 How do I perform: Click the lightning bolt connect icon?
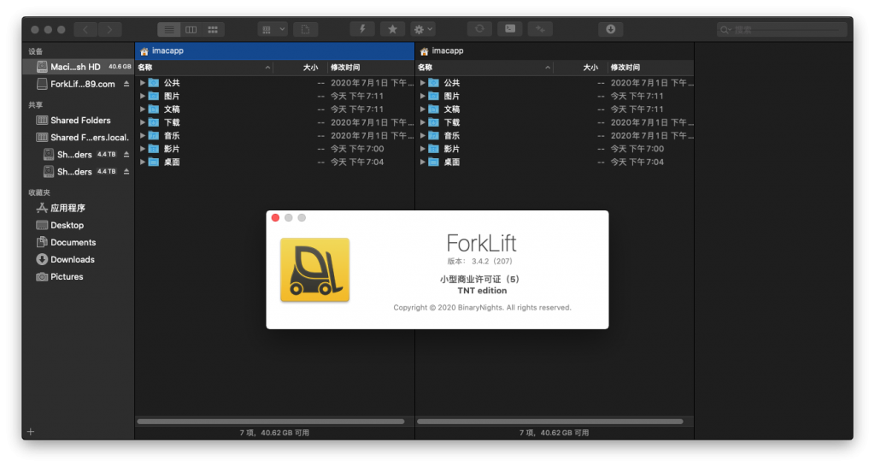click(x=362, y=30)
